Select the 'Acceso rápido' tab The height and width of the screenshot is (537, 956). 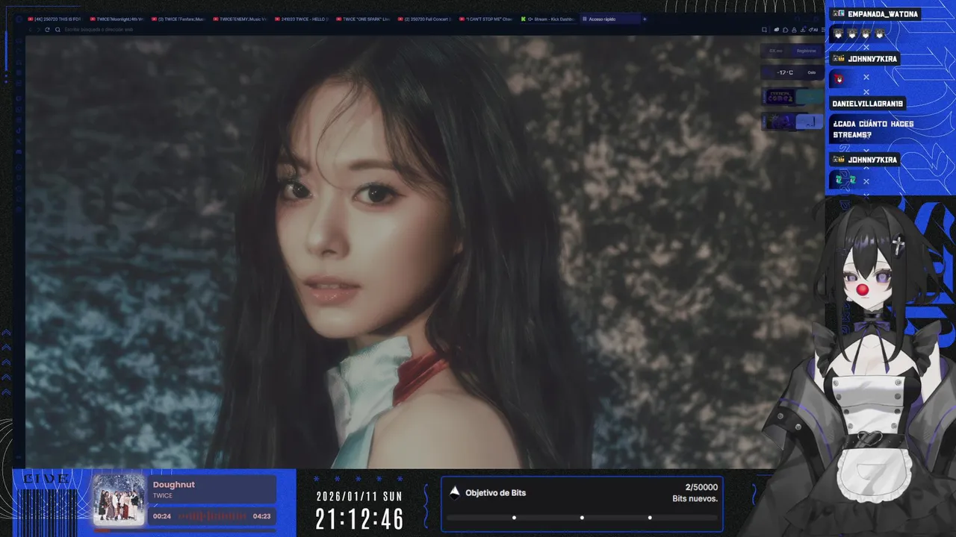[609, 19]
